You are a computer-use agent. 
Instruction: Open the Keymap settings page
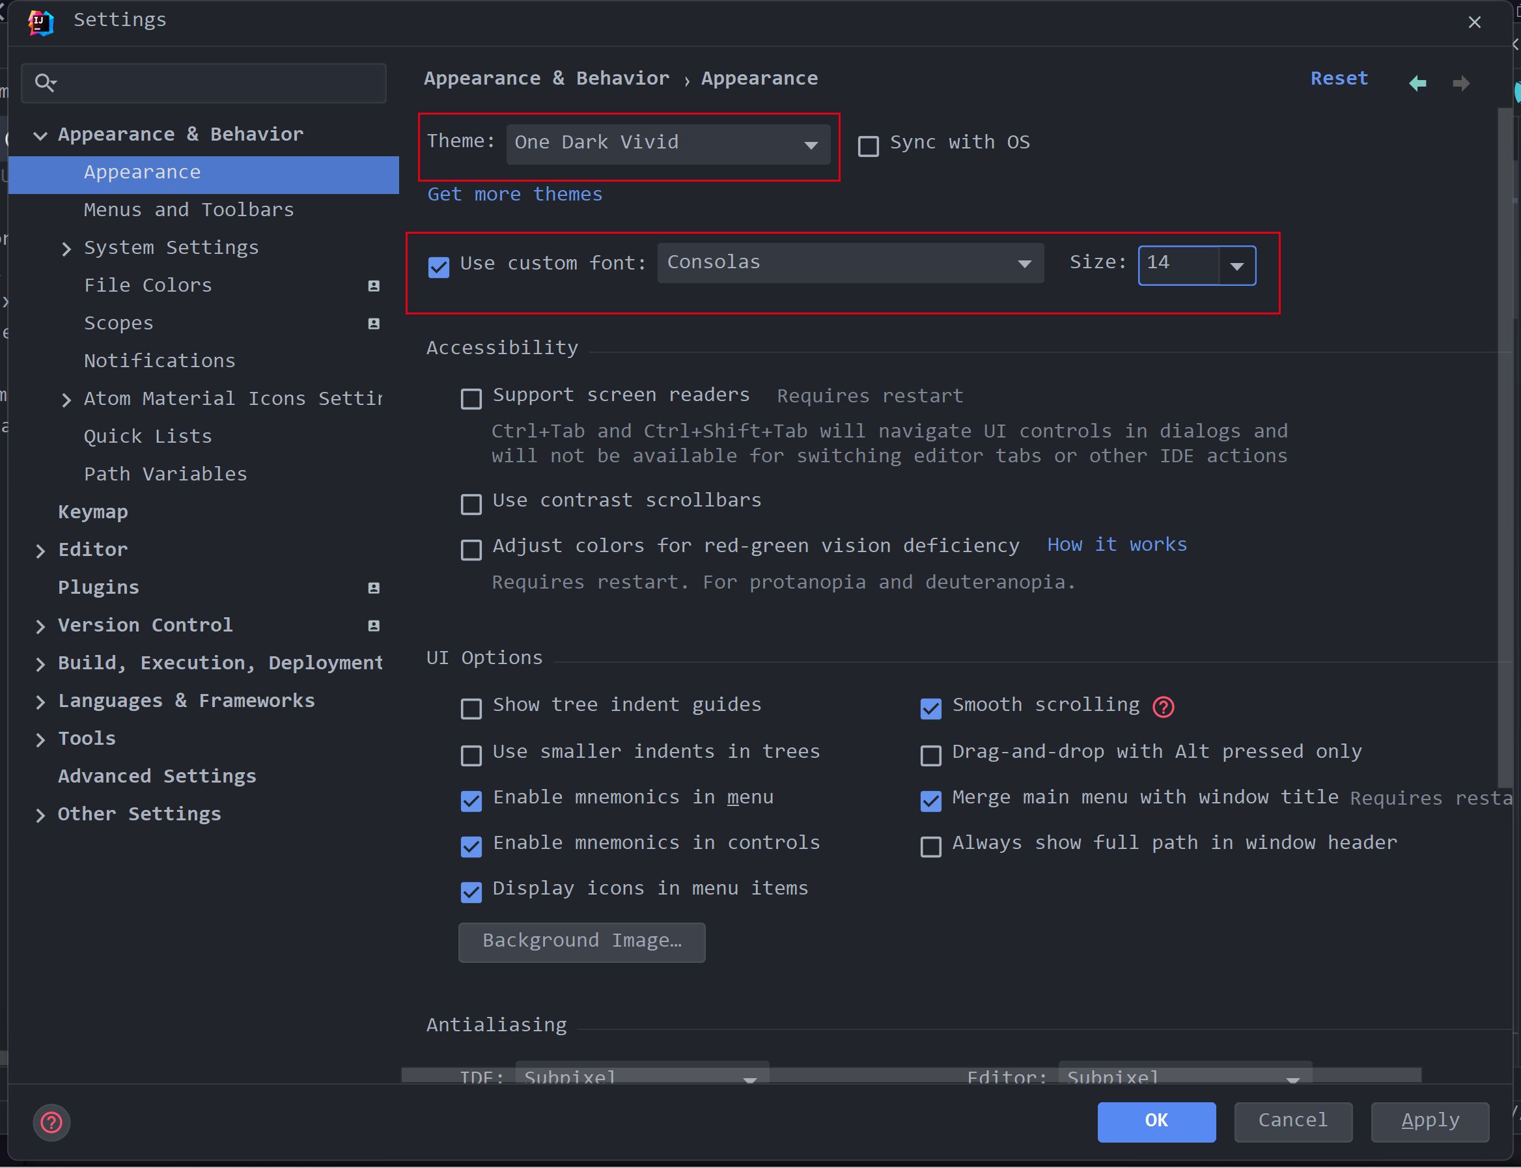tap(92, 512)
